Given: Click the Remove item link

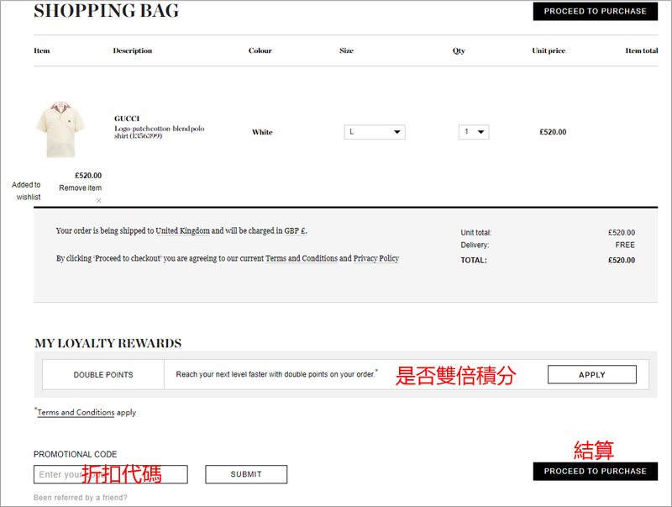Looking at the screenshot, I should point(80,188).
